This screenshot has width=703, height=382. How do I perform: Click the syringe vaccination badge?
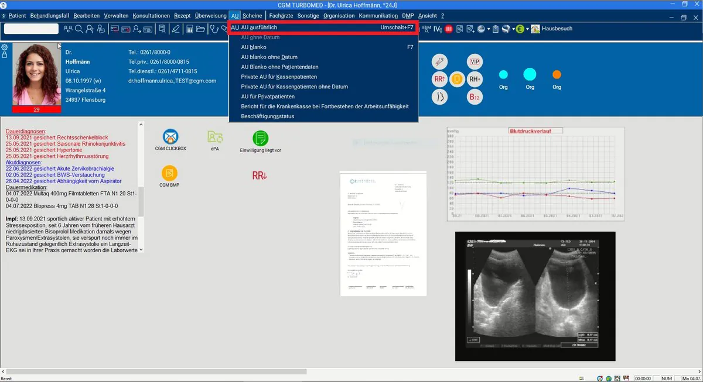pos(439,61)
